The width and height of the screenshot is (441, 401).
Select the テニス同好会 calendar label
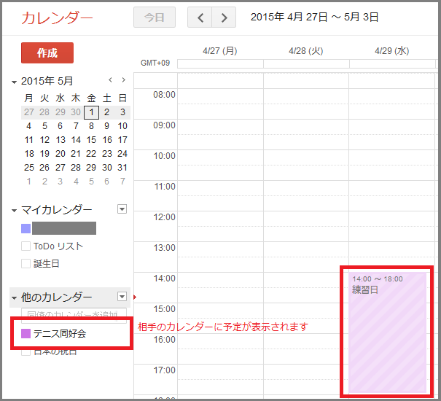coord(60,334)
